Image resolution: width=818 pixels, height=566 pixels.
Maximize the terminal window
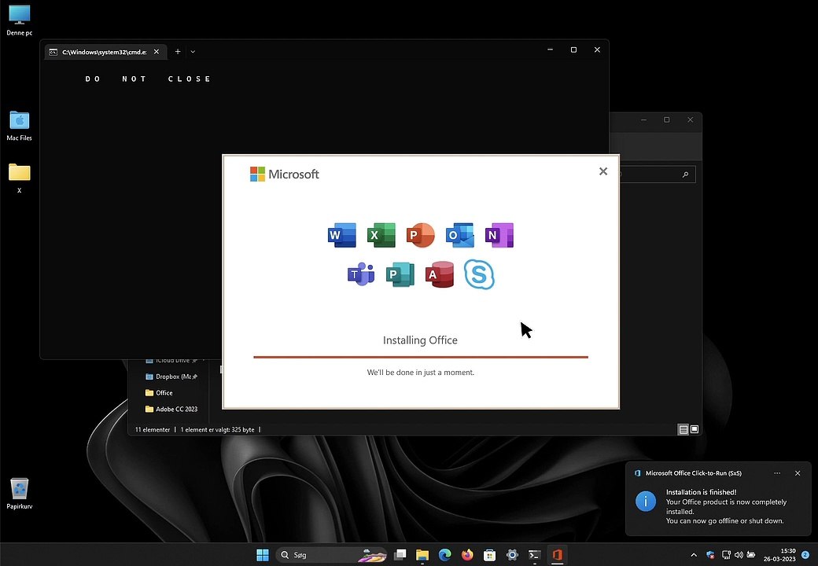pos(573,50)
